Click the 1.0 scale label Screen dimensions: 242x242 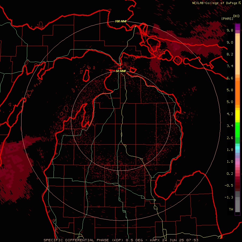(230, 161)
